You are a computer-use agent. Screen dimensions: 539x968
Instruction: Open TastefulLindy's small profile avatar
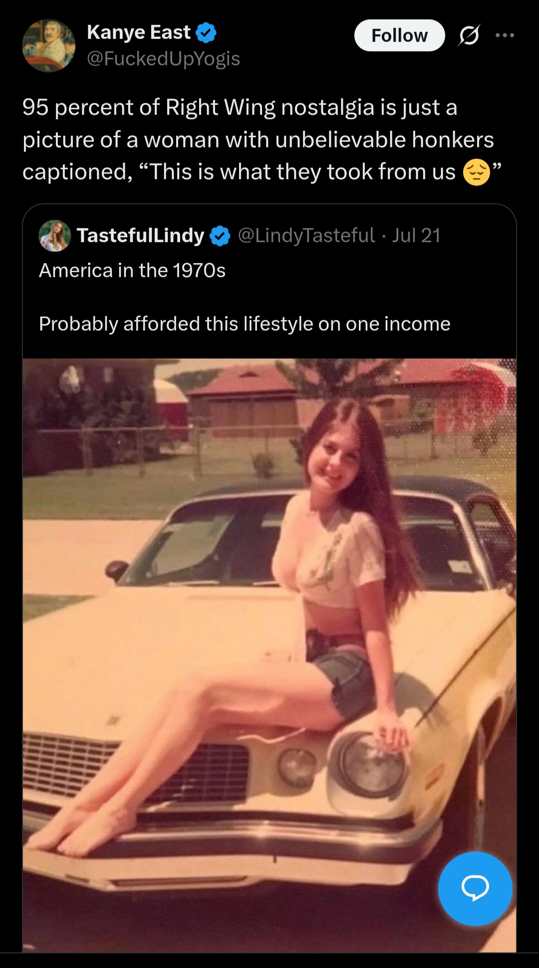(x=55, y=235)
